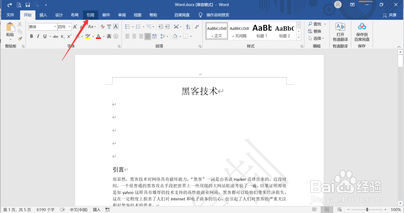Toggle Character Shading on text
Screen dimensions: 404x213
coord(109,36)
